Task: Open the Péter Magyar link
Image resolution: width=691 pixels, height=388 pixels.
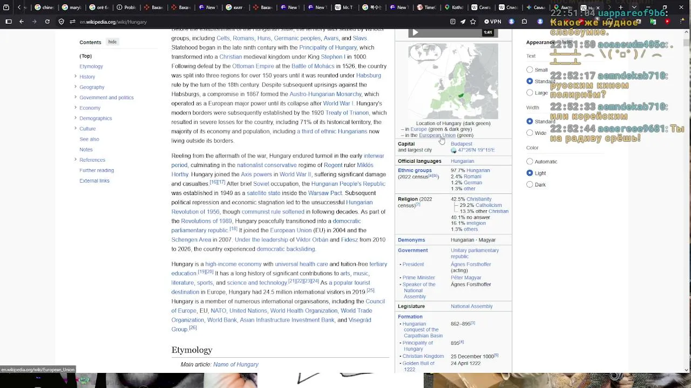Action: pos(466,278)
